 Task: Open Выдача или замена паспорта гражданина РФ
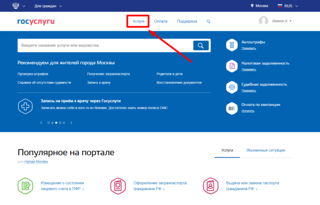click(252, 186)
